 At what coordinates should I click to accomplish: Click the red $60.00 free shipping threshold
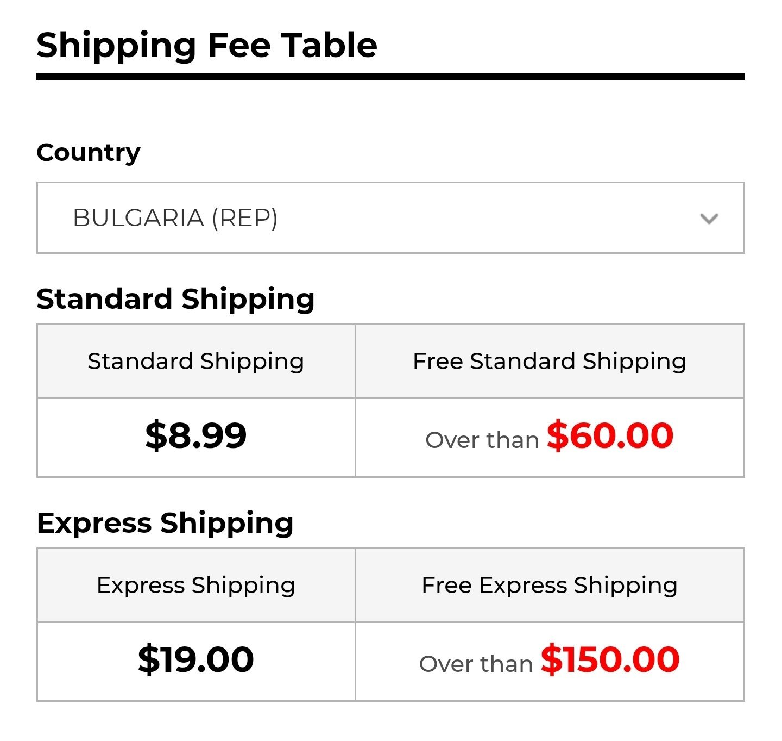[x=610, y=435]
